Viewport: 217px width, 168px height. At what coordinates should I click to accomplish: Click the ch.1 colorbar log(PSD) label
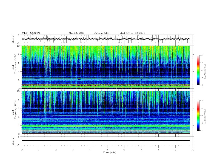click(205, 72)
